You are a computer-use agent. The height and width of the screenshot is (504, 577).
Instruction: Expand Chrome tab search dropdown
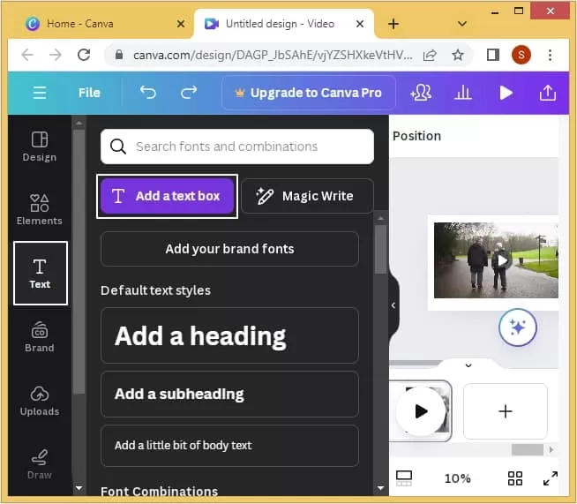(x=461, y=24)
